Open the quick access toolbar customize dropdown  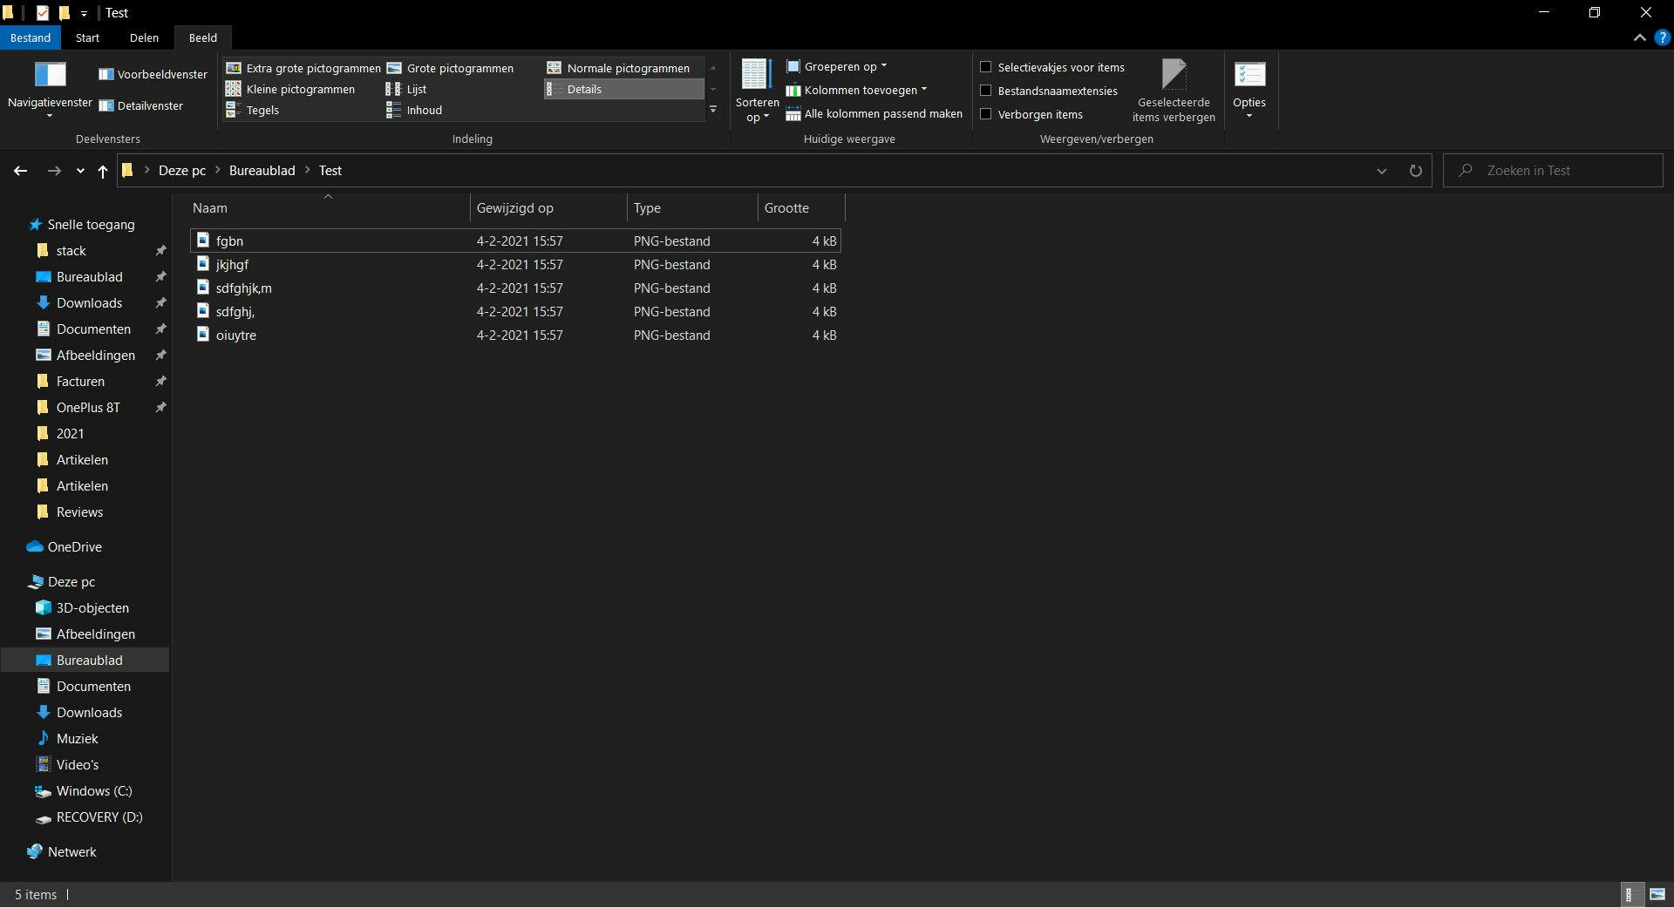point(84,13)
